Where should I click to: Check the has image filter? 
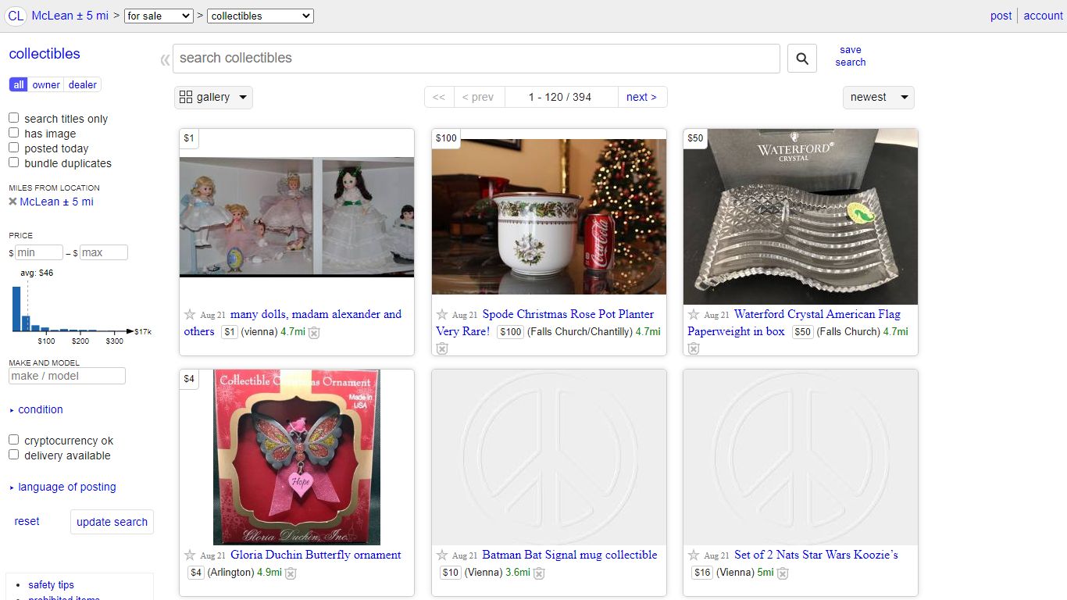point(14,133)
